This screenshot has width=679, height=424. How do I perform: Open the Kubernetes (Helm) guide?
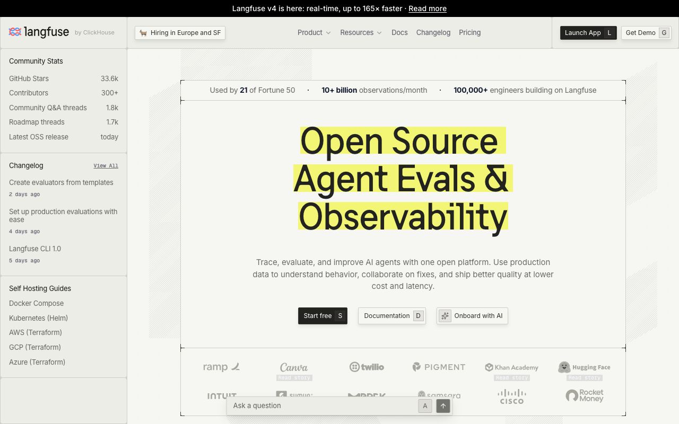(x=38, y=318)
